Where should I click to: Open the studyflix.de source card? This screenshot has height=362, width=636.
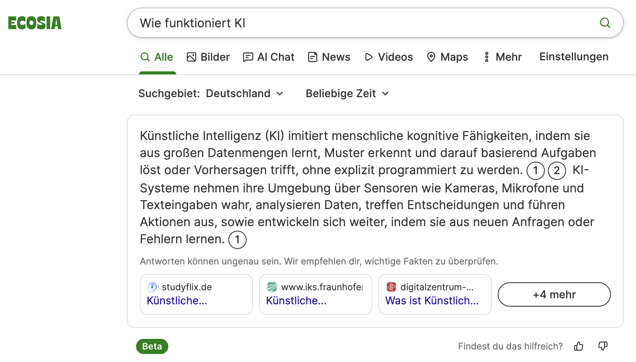tap(196, 294)
